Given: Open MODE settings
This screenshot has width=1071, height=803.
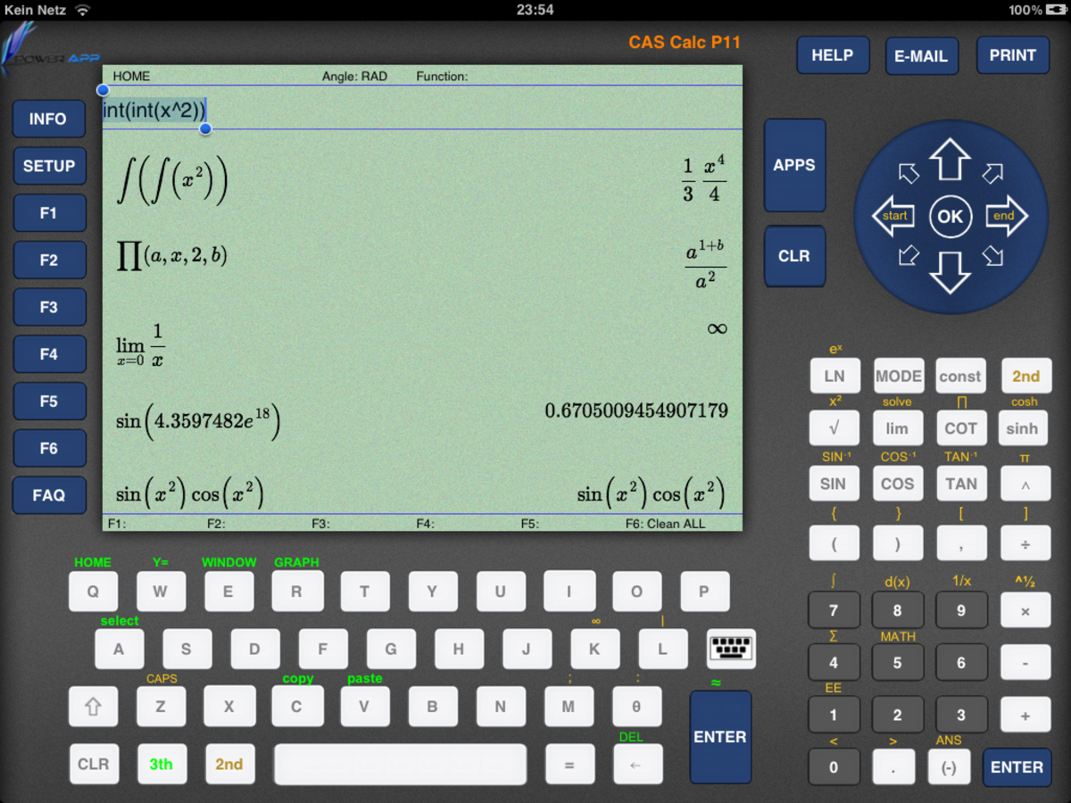Looking at the screenshot, I should pos(898,376).
